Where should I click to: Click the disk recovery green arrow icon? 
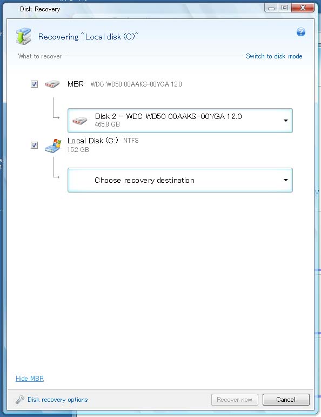point(23,36)
